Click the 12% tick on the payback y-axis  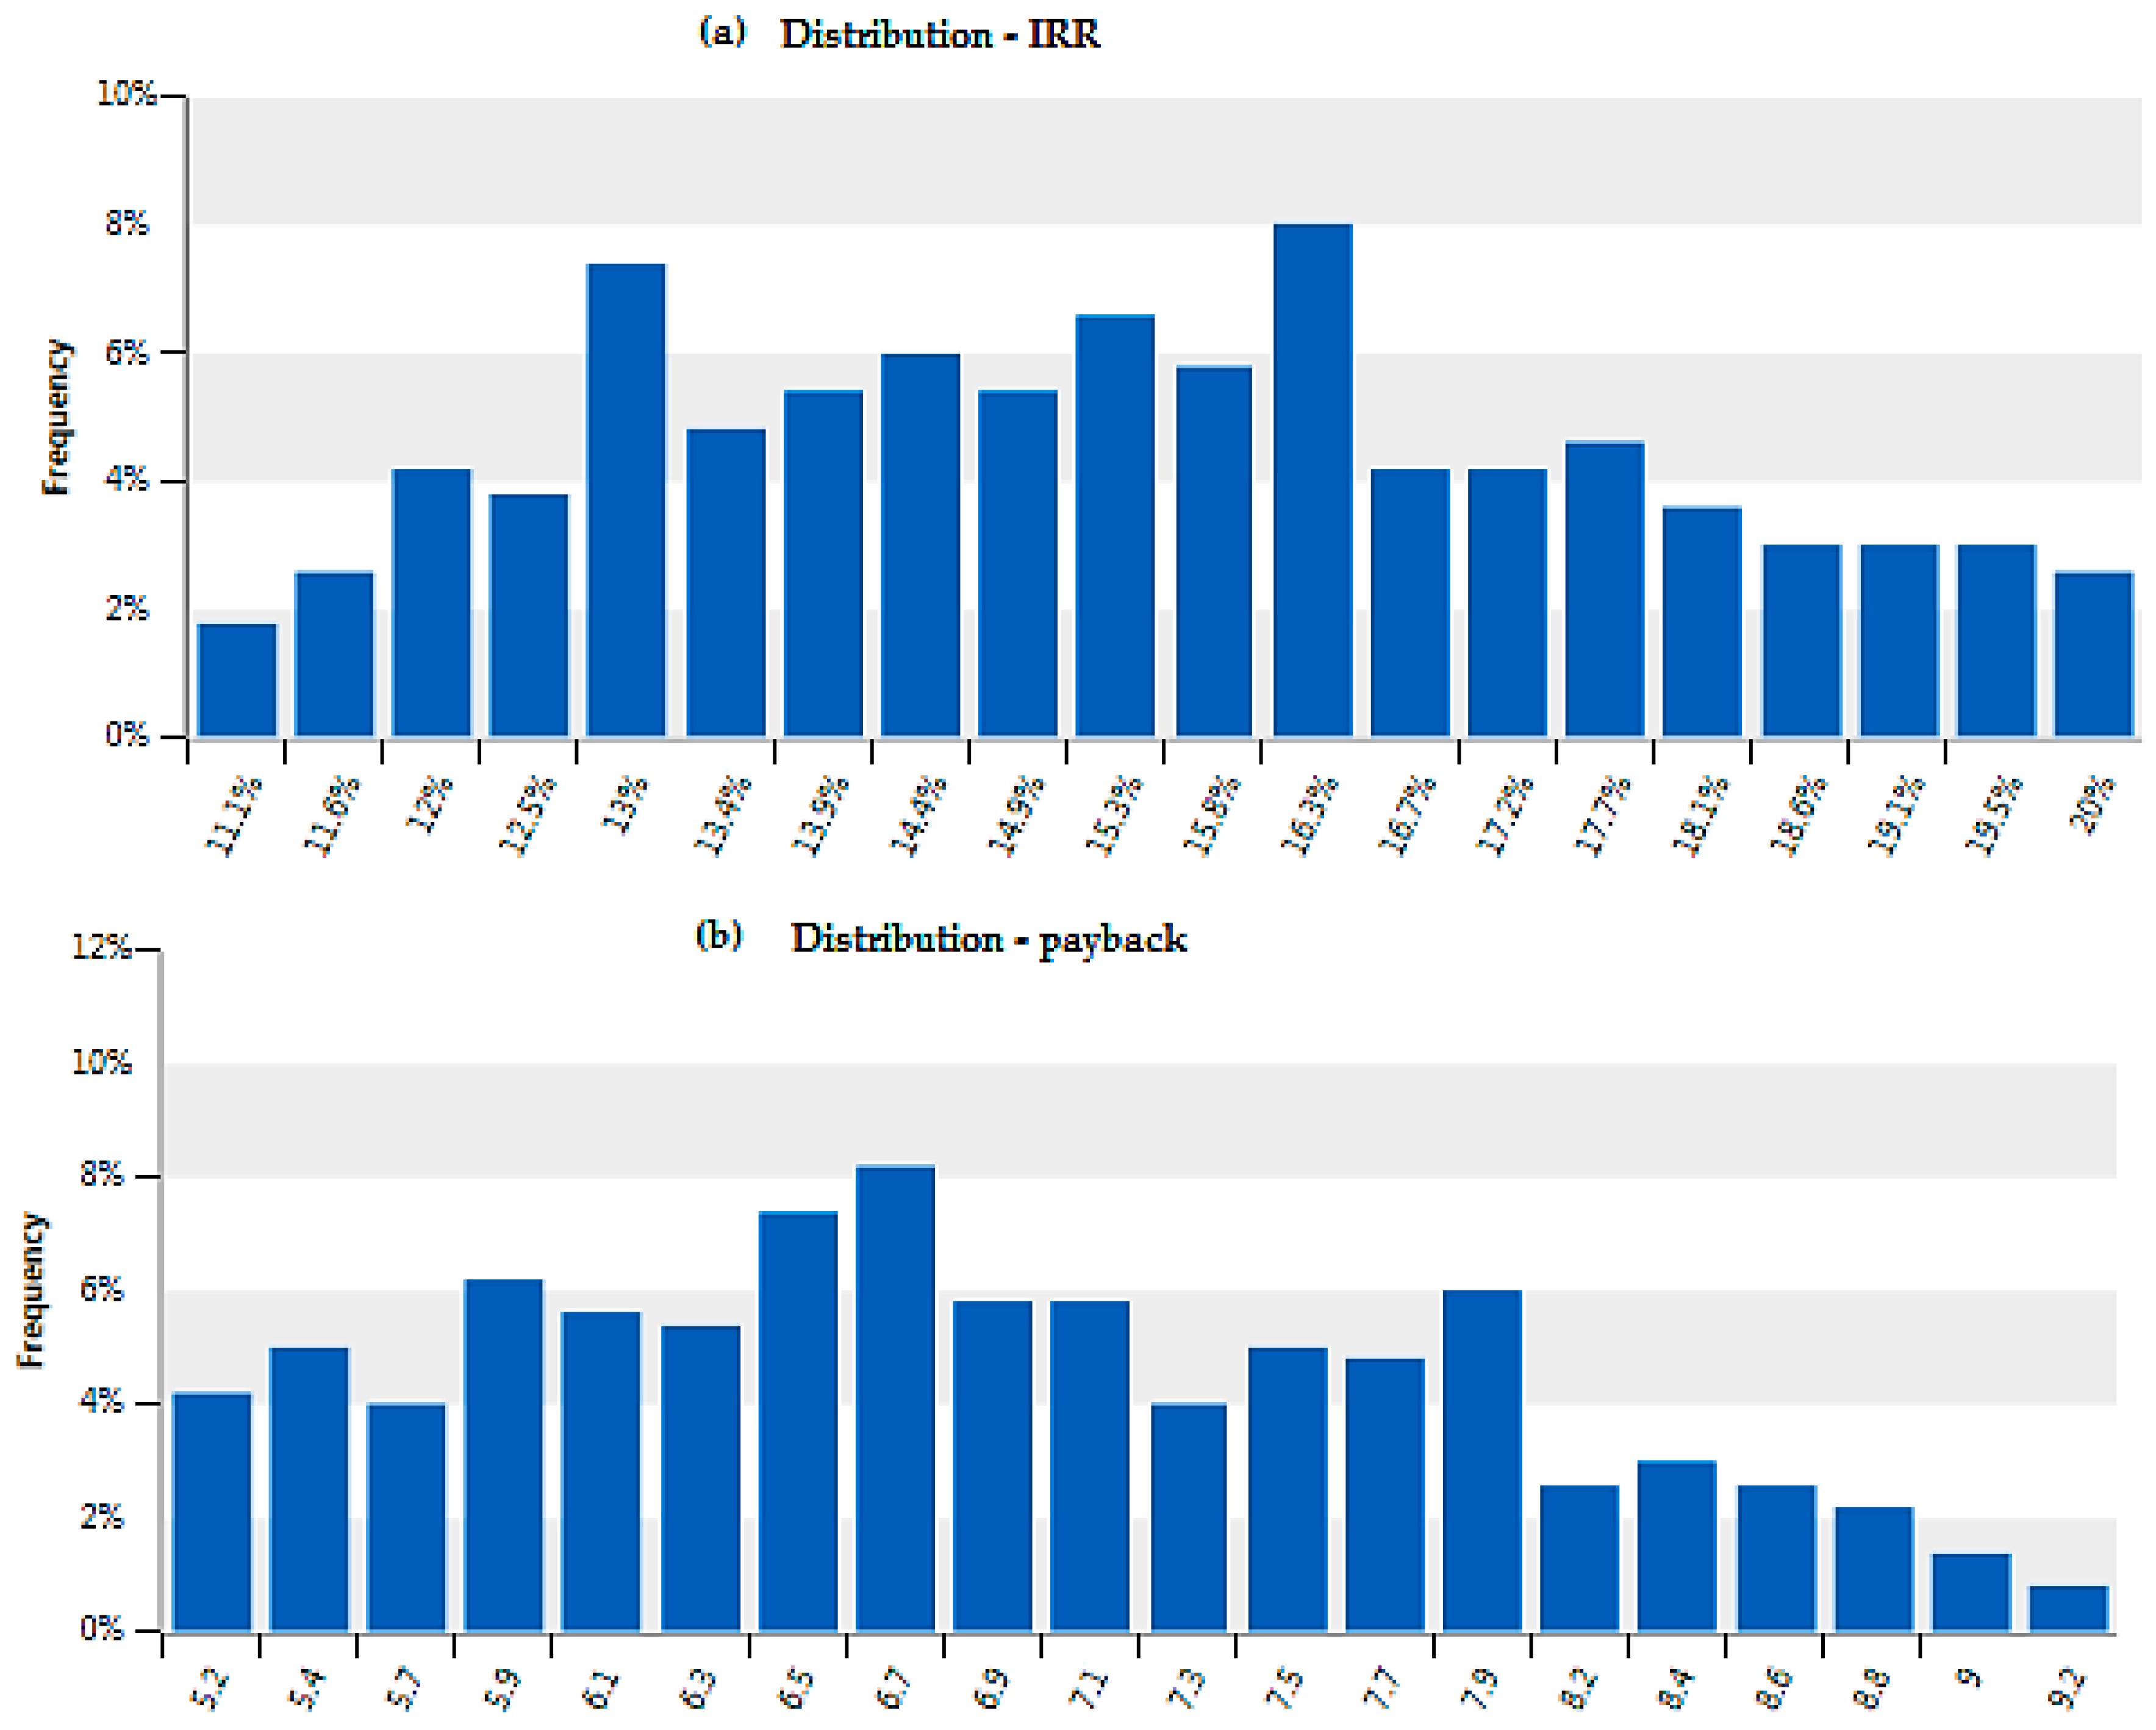click(x=101, y=947)
